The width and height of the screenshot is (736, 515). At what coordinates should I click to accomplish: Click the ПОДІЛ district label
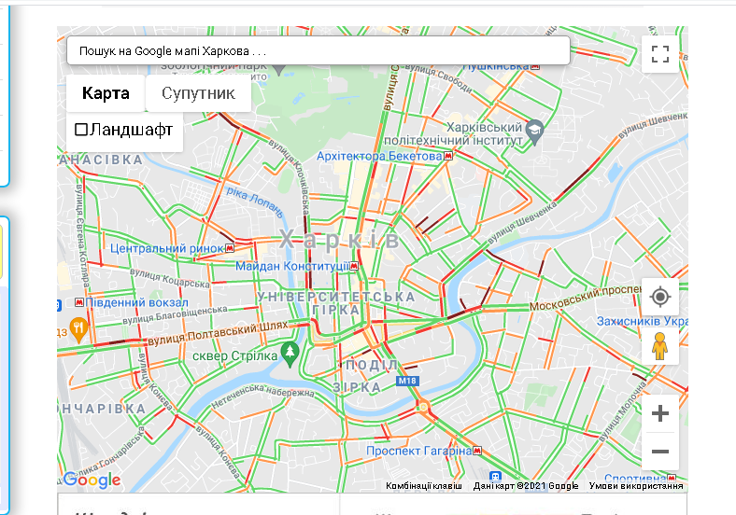pyautogui.click(x=372, y=366)
